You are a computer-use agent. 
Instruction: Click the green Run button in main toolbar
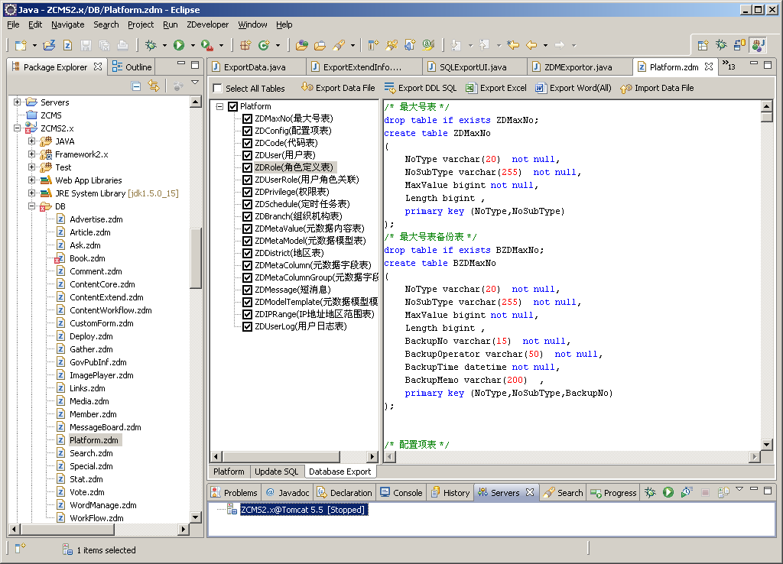coord(179,46)
